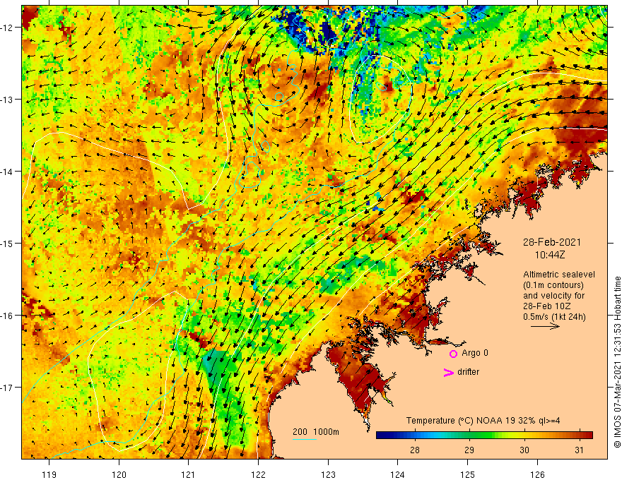Click latitude axis label -15
The width and height of the screenshot is (622, 480).
pos(6,244)
